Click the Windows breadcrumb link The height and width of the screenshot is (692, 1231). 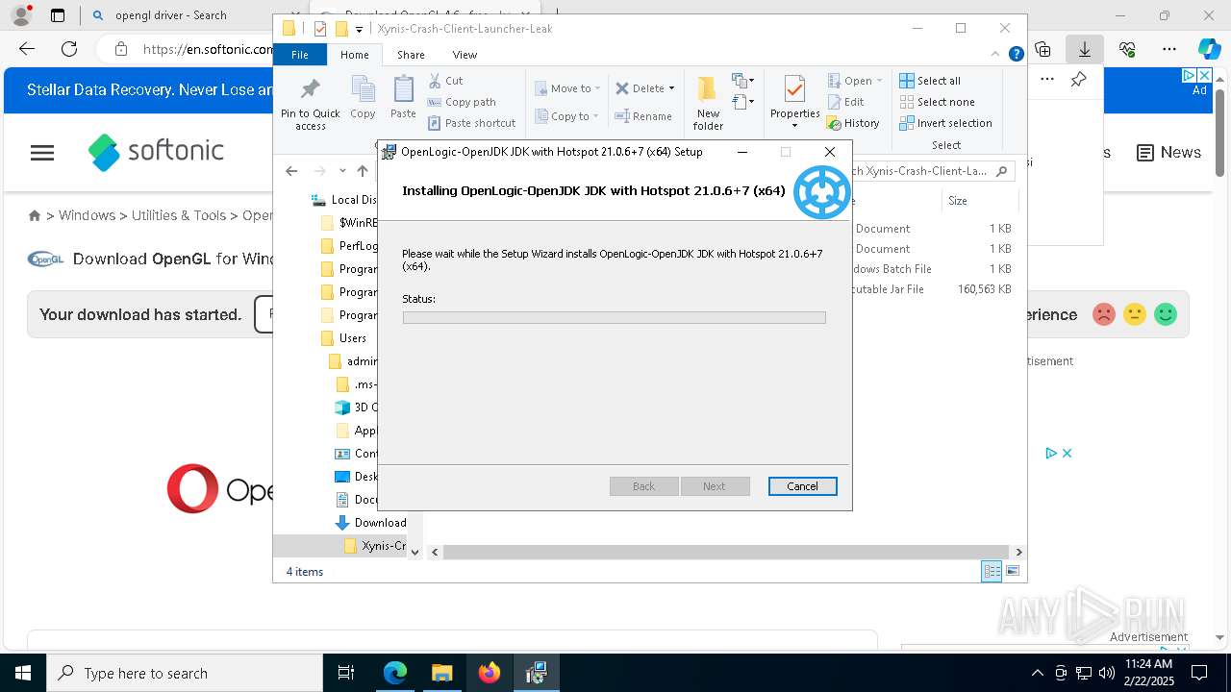pos(87,215)
